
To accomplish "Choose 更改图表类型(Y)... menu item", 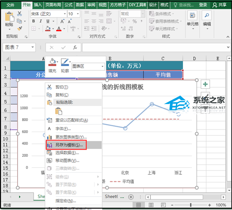I will tap(74, 137).
